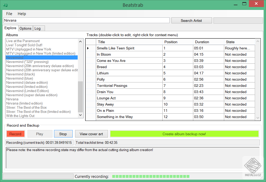Open the Help menu
266x182 pixels.
22,14
